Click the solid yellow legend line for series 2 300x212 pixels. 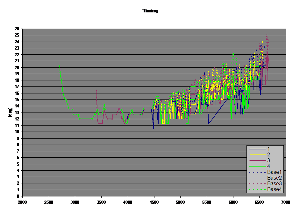pos(258,155)
